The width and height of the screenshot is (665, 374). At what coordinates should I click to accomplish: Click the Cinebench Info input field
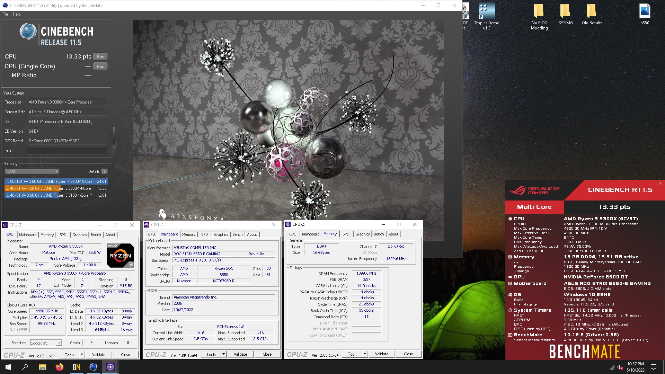coord(67,151)
